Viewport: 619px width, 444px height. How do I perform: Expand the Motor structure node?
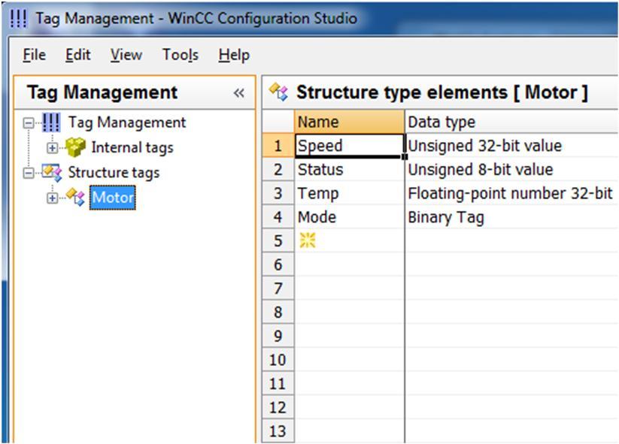52,198
